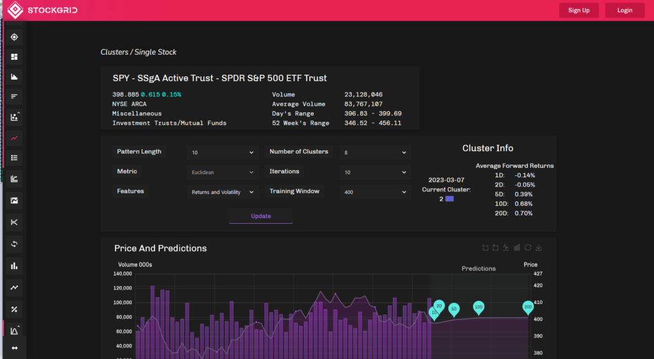Open the percent sign sidebar icon
The image size is (654, 359).
[x=14, y=309]
